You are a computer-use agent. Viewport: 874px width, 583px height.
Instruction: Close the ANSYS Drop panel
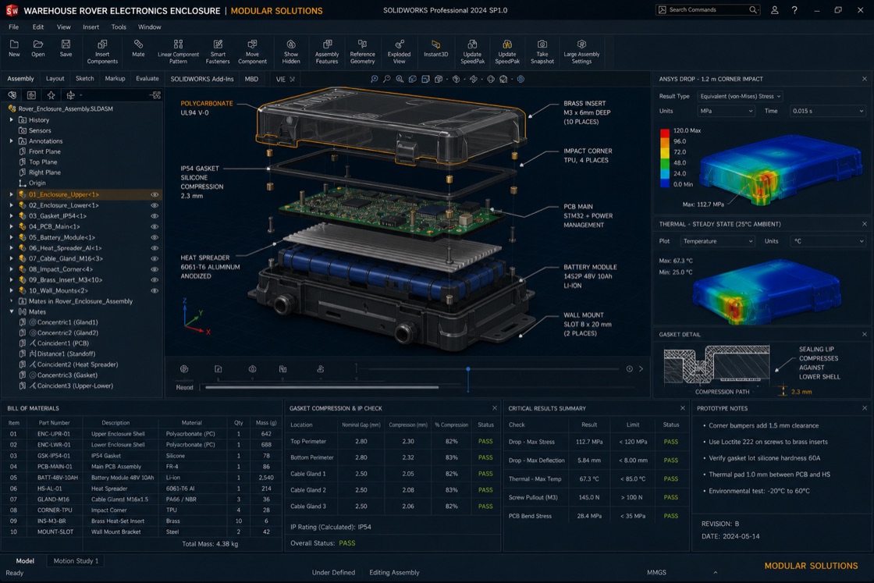pos(865,79)
